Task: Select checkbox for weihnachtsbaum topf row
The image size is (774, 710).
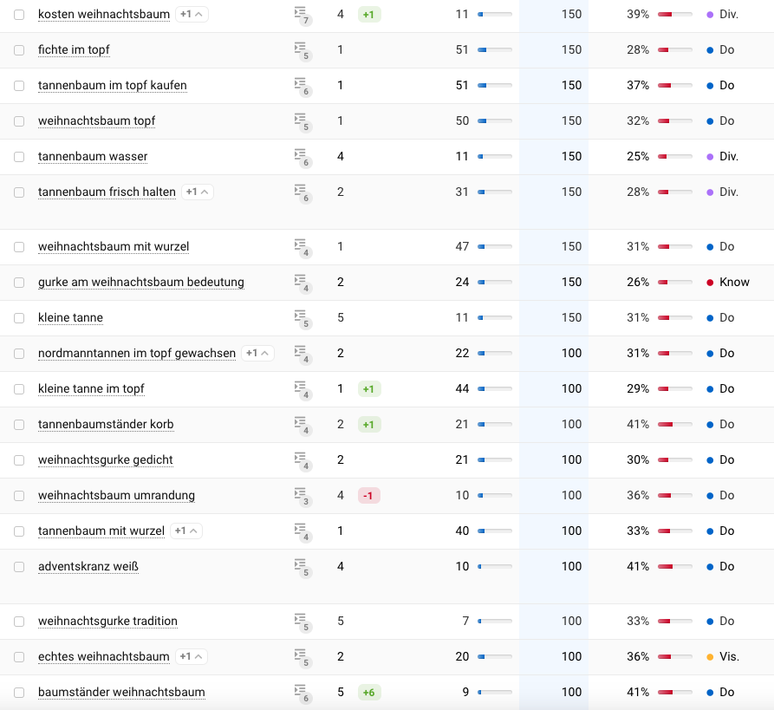Action: [19, 121]
